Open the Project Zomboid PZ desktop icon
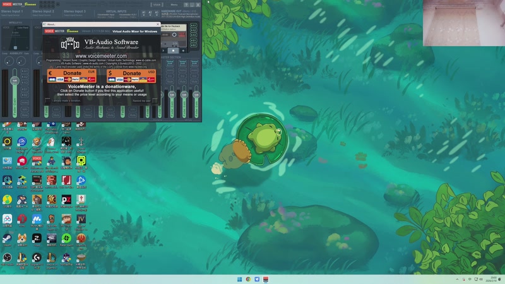Viewport: 505px width, 284px height. [x=66, y=200]
